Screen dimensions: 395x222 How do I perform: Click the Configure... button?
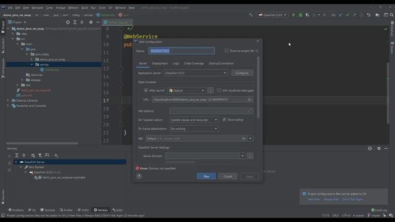(x=243, y=73)
